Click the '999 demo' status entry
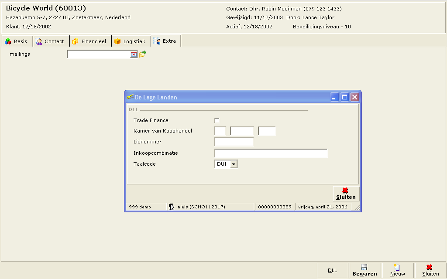 (x=140, y=207)
